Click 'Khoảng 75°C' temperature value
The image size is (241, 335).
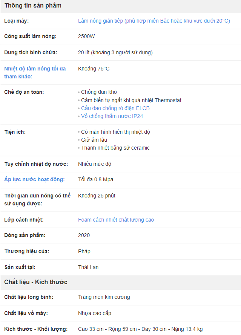[94, 69]
